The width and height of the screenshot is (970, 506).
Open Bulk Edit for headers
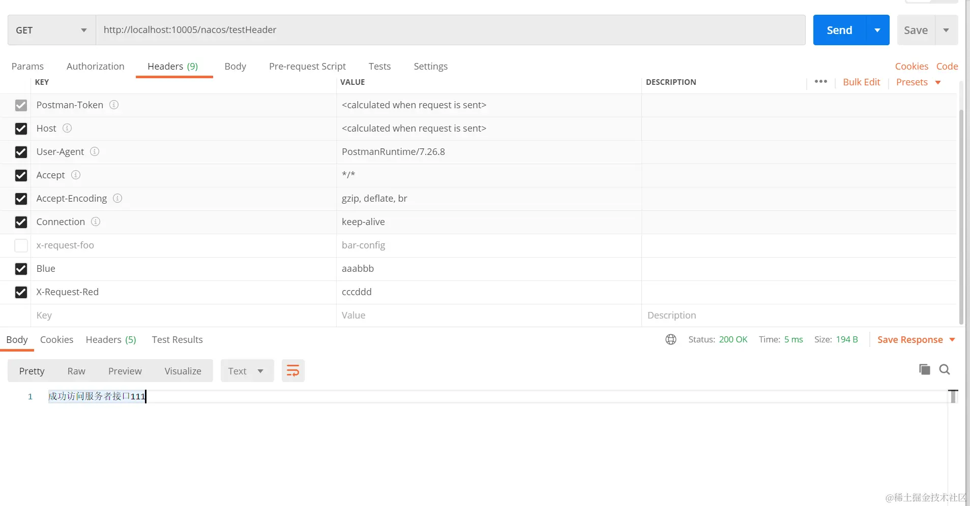(x=861, y=82)
